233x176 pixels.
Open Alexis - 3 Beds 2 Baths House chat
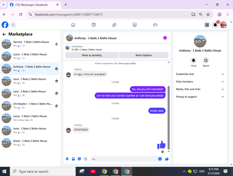30,143
